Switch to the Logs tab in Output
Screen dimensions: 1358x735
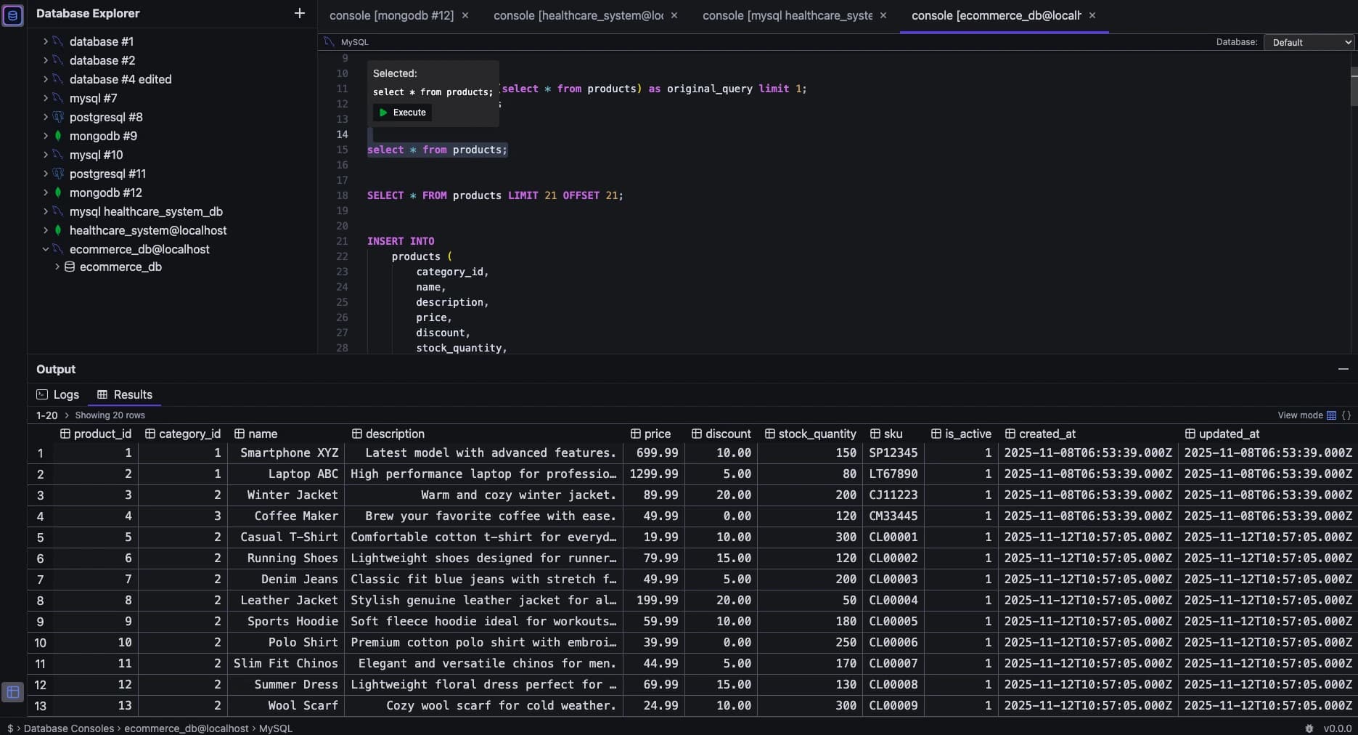point(58,394)
